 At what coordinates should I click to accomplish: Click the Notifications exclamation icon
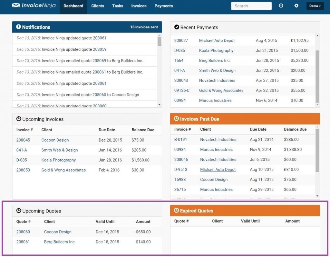pos(18,27)
